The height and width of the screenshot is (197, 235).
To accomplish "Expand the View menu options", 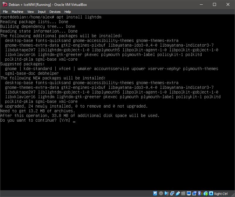I will pos(30,12).
